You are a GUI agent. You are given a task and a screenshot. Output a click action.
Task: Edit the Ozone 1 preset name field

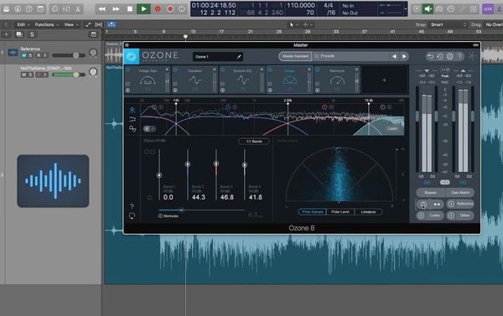pyautogui.click(x=217, y=57)
